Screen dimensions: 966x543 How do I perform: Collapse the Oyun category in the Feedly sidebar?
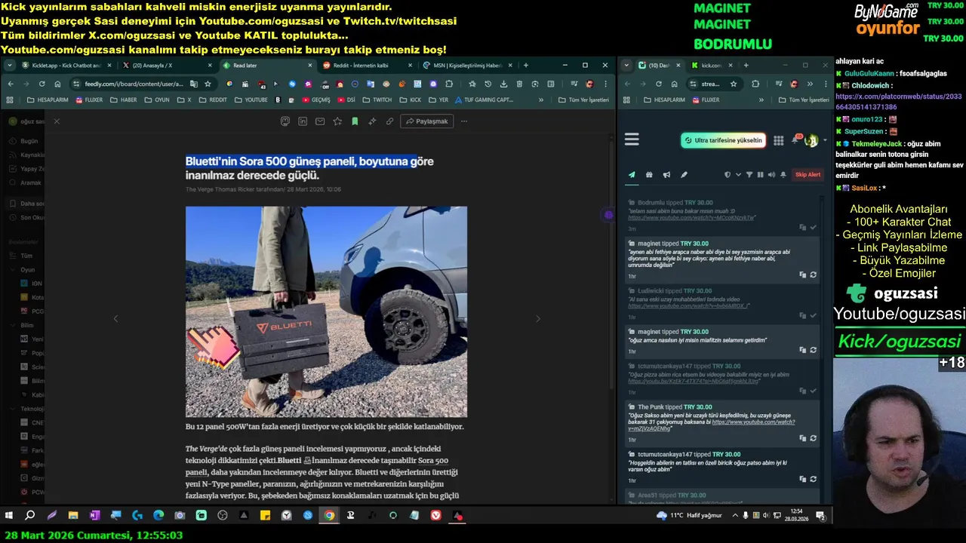coord(14,269)
